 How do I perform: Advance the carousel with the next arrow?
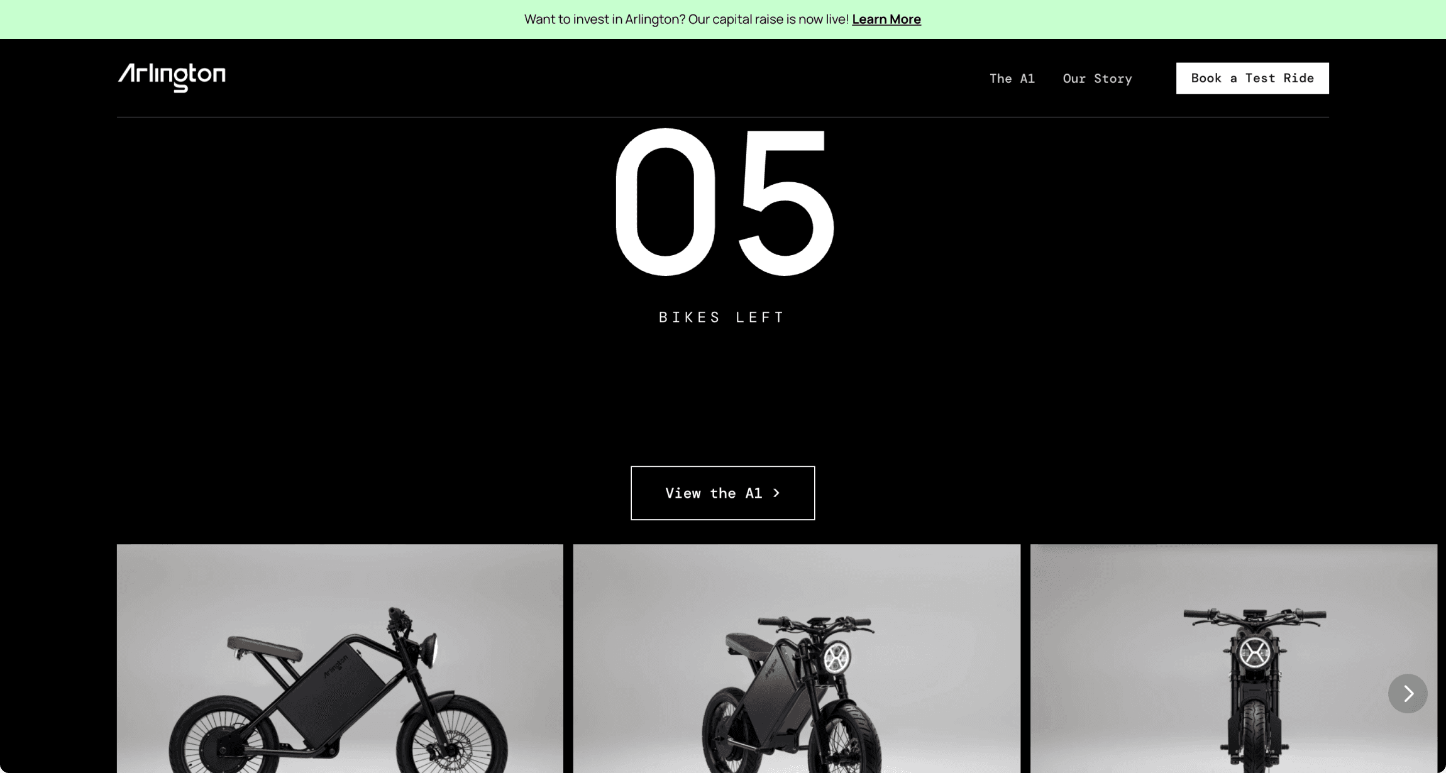tap(1408, 693)
